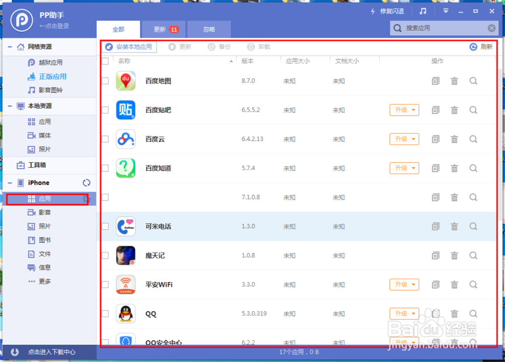Check the 百度地图 row checkbox
The image size is (505, 362).
tap(106, 81)
